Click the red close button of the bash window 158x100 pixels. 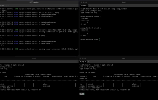click(81, 2)
